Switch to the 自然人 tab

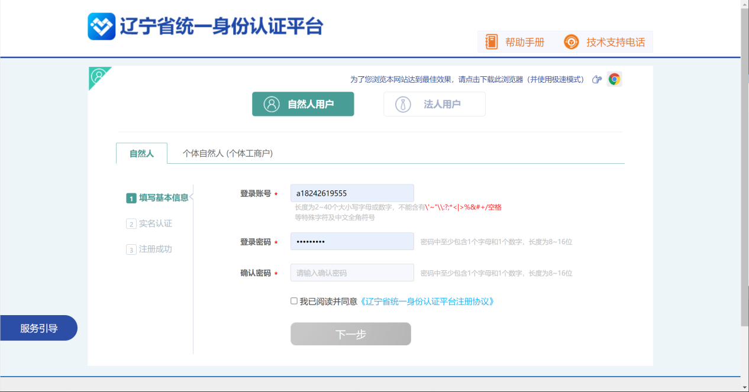141,153
